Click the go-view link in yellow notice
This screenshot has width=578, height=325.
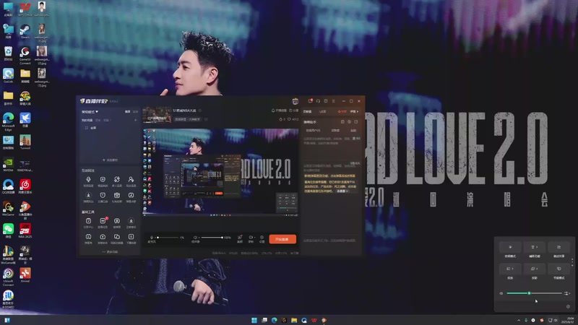pyautogui.click(x=342, y=191)
